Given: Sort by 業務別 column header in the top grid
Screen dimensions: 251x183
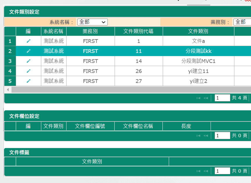Looking at the screenshot, I should click(90, 31).
